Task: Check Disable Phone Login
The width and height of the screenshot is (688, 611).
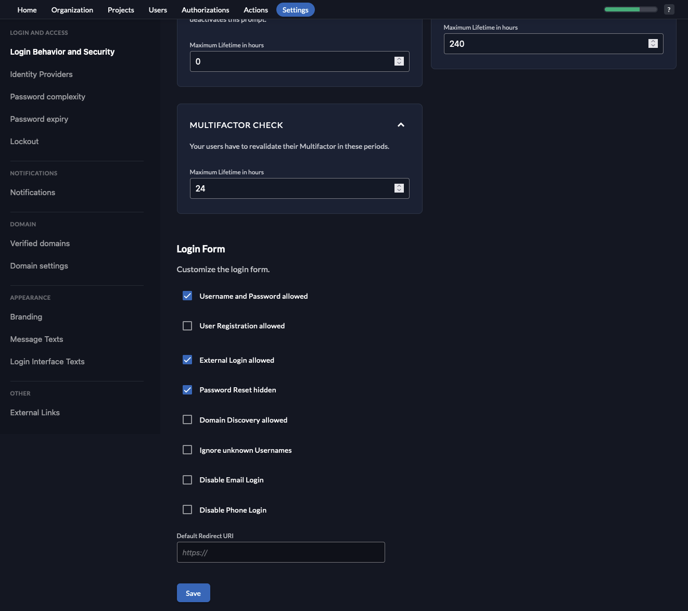Action: [187, 510]
